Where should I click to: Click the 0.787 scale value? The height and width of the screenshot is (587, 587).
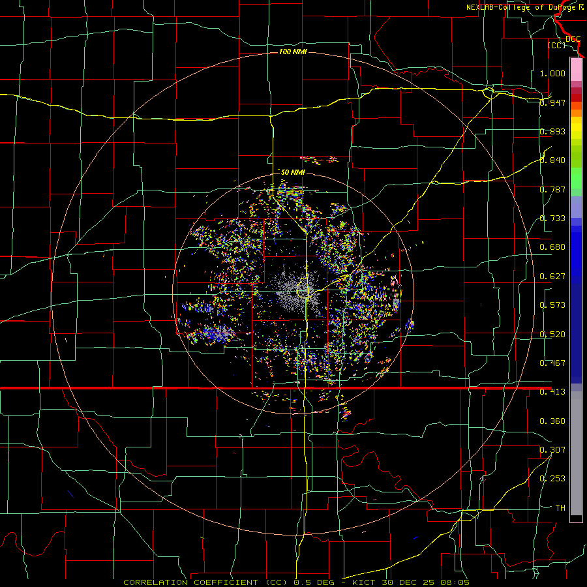click(x=552, y=189)
